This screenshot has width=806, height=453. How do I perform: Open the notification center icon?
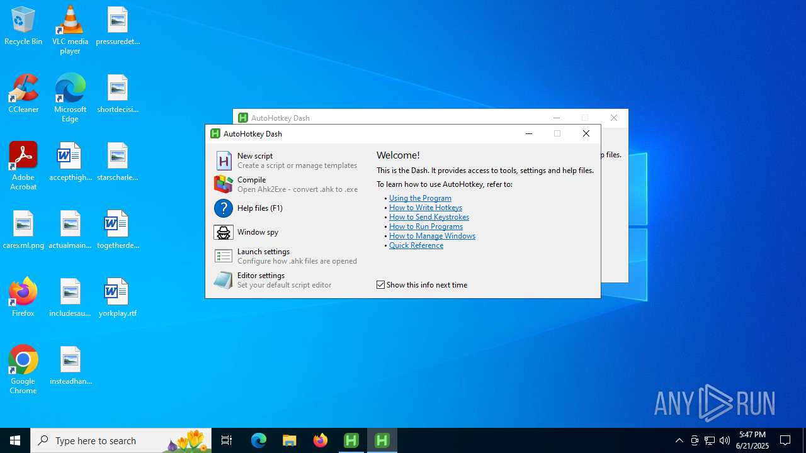pyautogui.click(x=786, y=440)
